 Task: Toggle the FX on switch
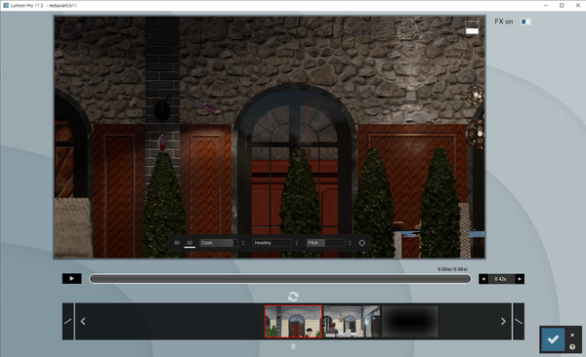(x=525, y=21)
